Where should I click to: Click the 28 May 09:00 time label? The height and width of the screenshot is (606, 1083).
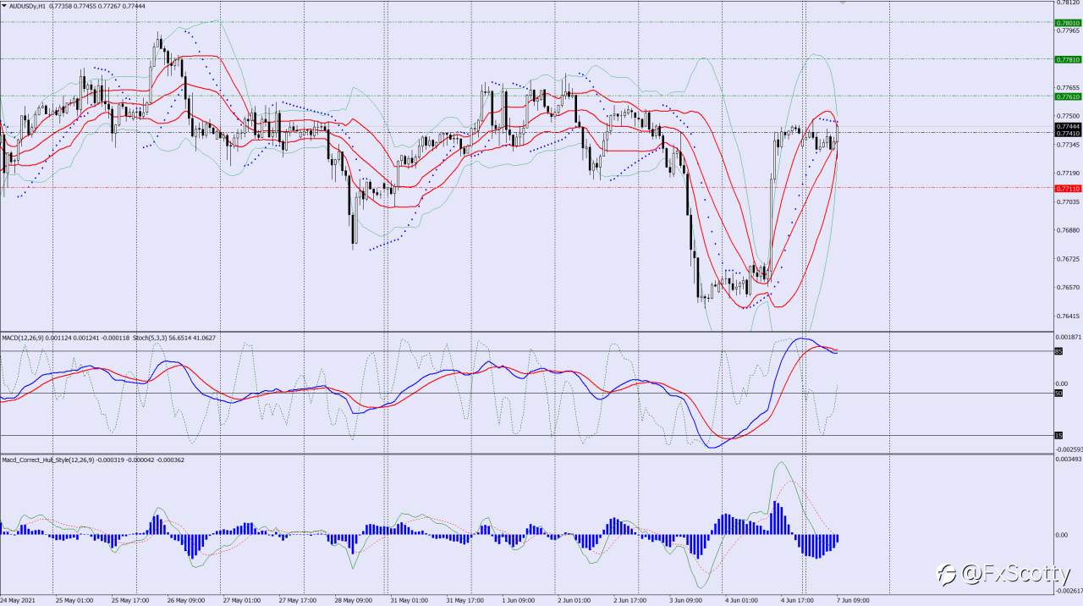tap(354, 601)
